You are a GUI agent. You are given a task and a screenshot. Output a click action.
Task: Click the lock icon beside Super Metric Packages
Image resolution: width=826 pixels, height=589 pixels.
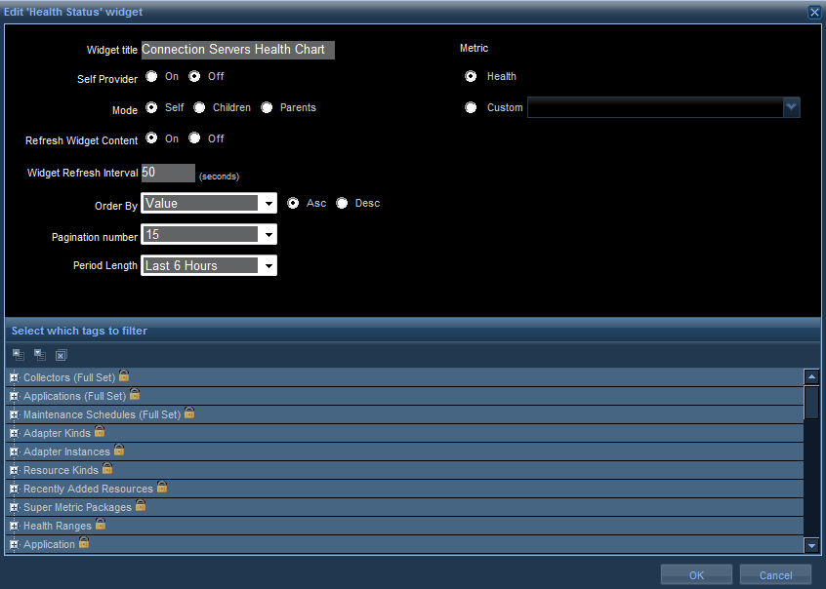(x=141, y=506)
